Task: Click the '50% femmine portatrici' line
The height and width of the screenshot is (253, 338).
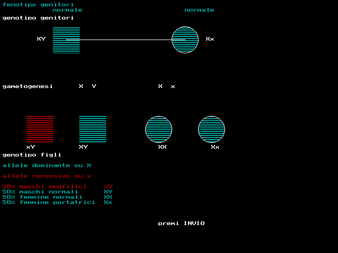Action: [58, 202]
